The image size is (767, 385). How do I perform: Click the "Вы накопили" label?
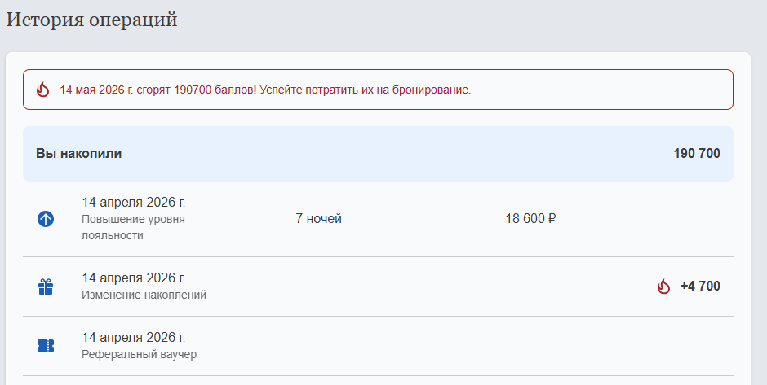click(79, 153)
